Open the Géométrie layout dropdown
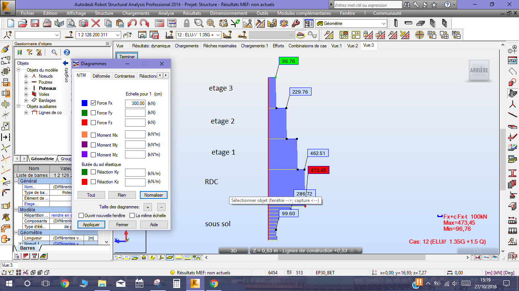 click(383, 23)
